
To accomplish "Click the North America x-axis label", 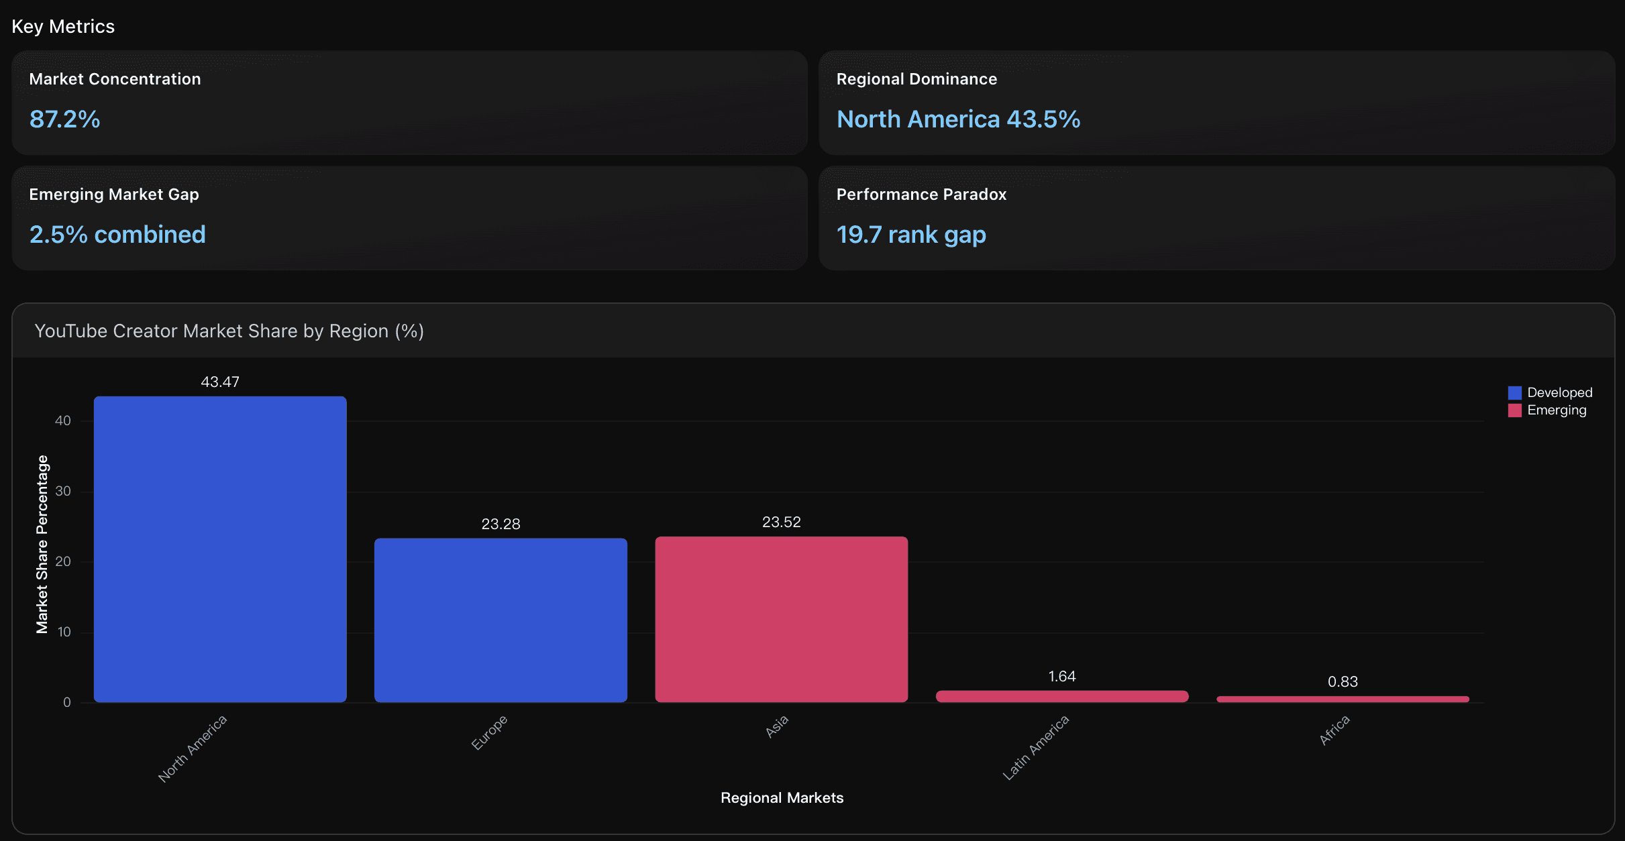I will click(193, 748).
